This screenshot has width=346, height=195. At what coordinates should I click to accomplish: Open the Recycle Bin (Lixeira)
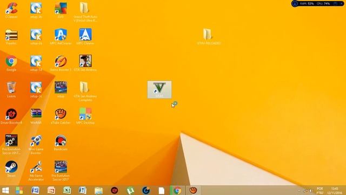(11, 89)
